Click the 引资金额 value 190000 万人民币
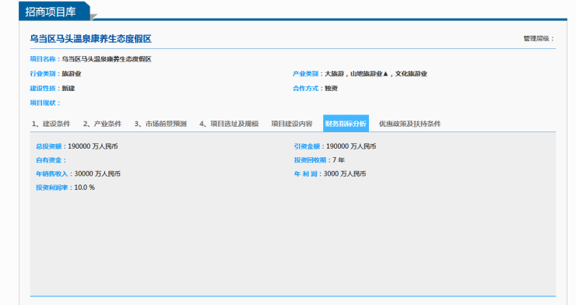The height and width of the screenshot is (305, 576). click(x=351, y=146)
